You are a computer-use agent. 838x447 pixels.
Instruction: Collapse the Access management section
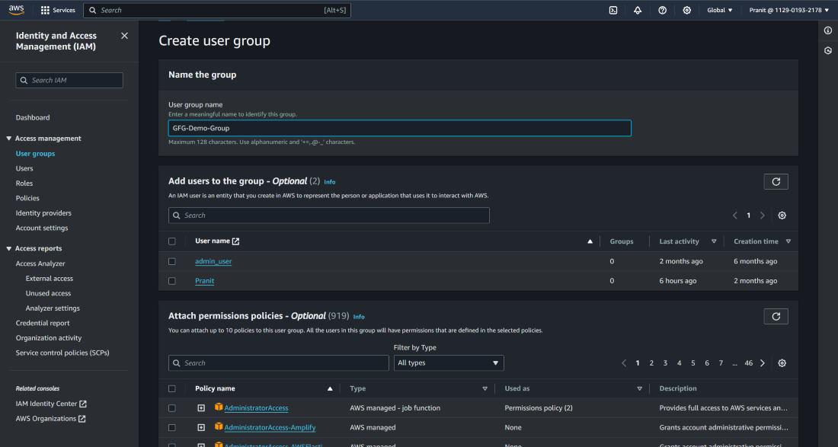8,139
